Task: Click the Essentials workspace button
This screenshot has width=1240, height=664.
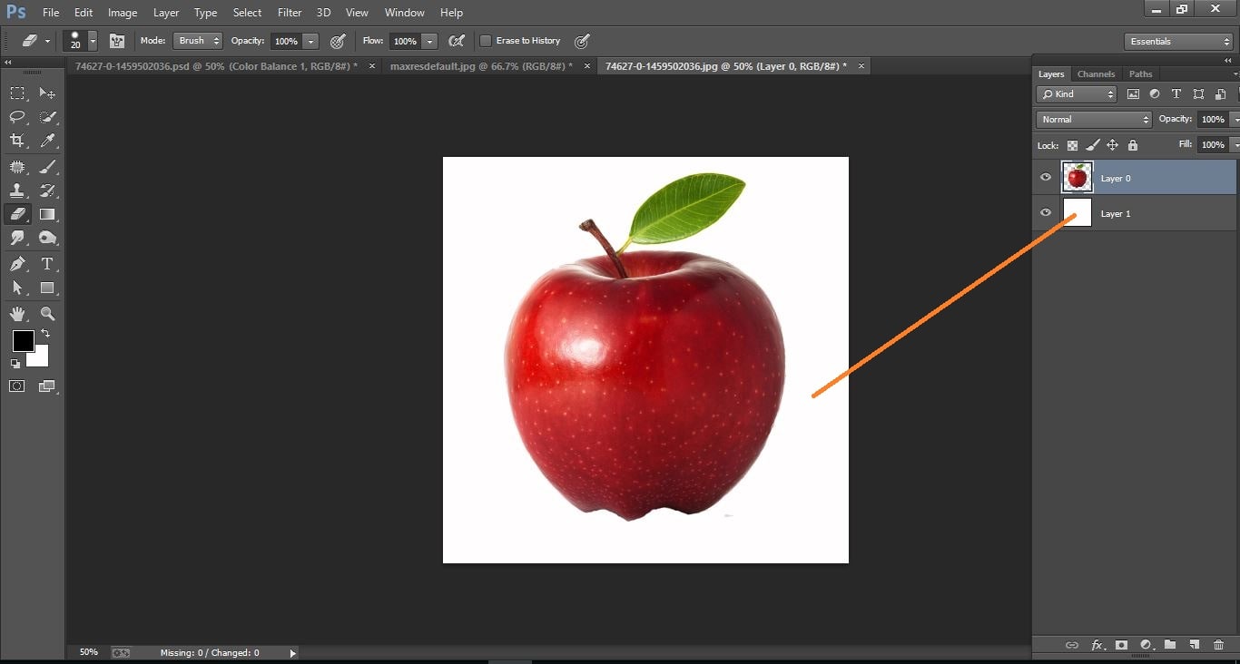Action: [x=1177, y=41]
